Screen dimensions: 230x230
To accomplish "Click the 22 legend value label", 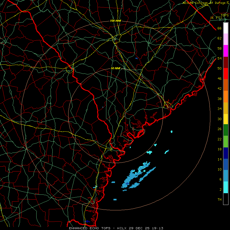I will [220, 139].
